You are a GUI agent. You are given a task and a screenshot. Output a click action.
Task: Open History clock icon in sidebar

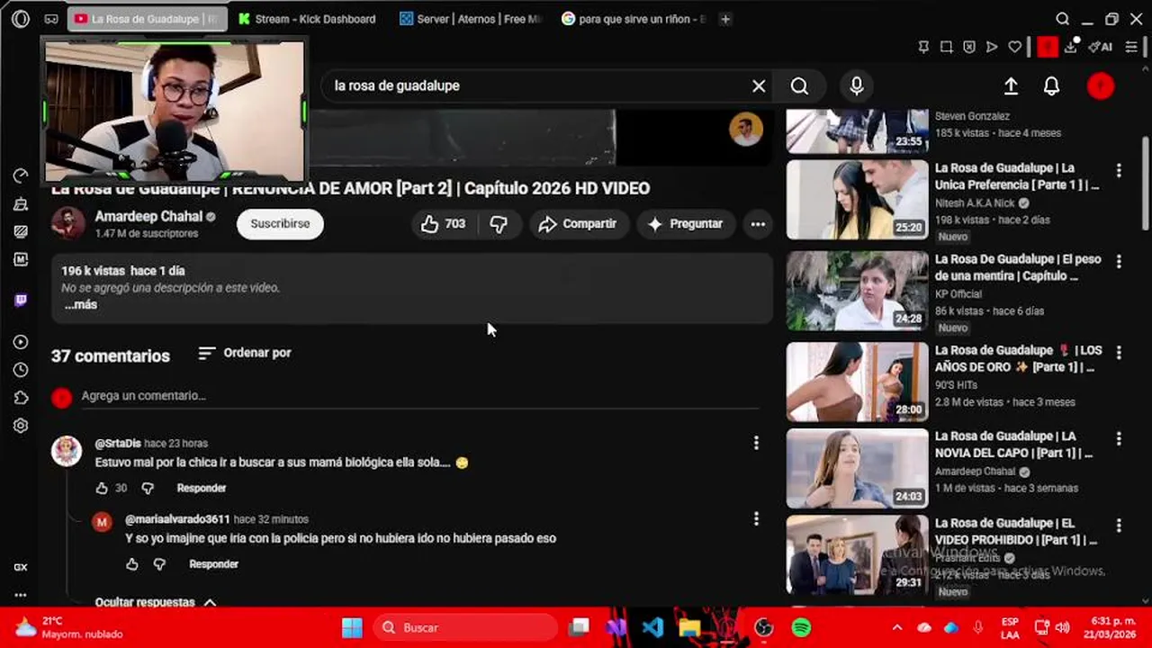tap(21, 370)
